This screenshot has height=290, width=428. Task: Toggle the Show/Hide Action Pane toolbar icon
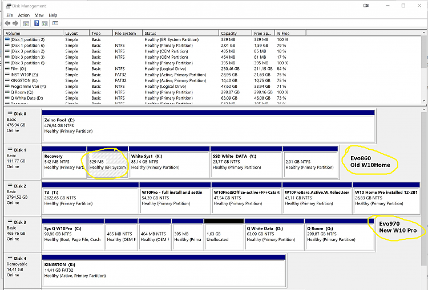coord(45,23)
